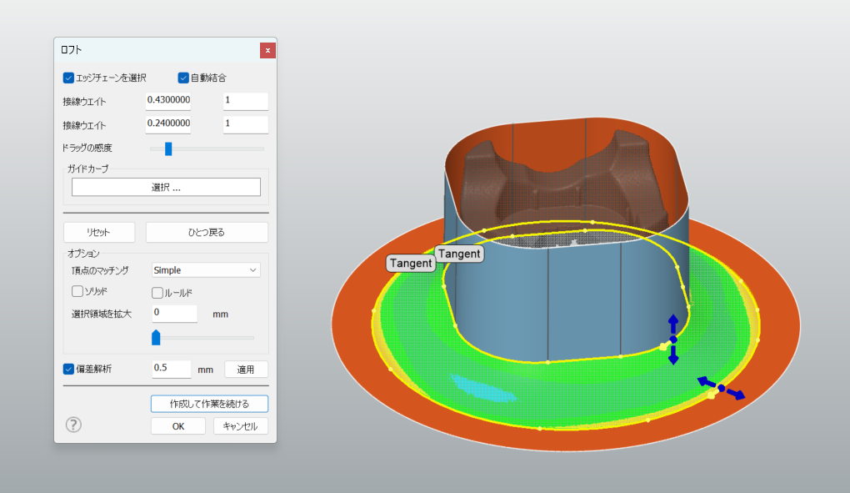The image size is (850, 493).
Task: Click the upward blue arrow handle on inner curve
Action: (x=673, y=321)
